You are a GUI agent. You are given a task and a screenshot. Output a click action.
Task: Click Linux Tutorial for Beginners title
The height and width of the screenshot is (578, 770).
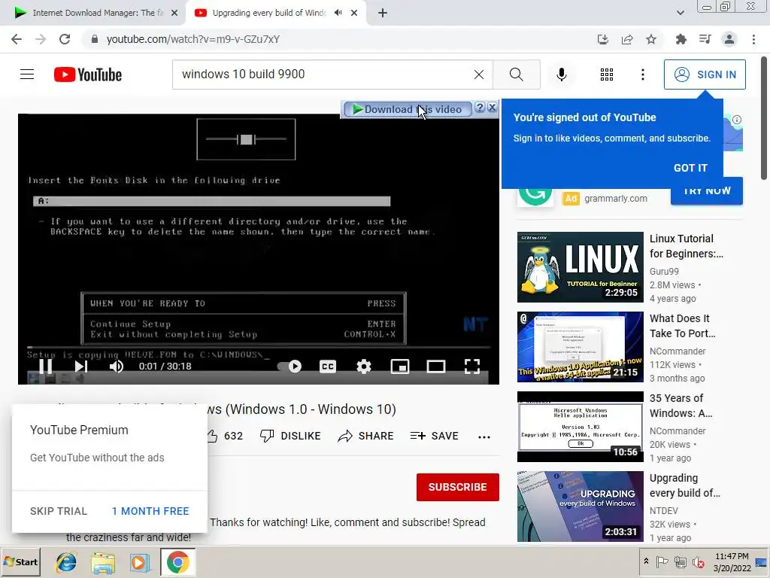click(x=686, y=246)
